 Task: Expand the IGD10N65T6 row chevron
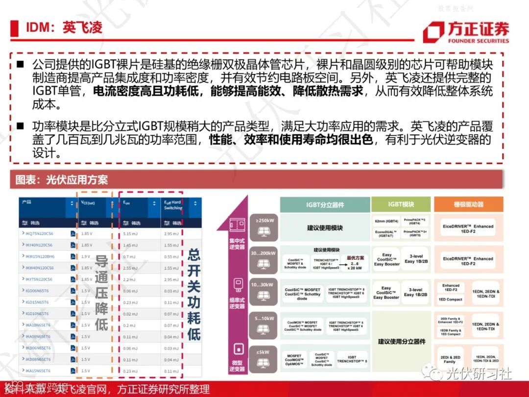pos(23,313)
